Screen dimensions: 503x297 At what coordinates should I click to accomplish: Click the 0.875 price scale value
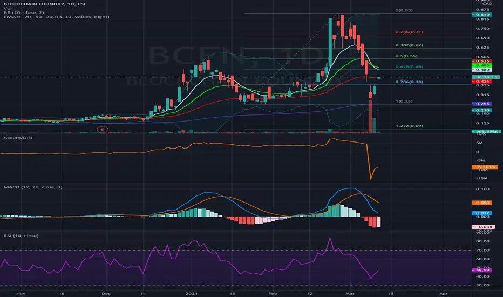(x=482, y=10)
